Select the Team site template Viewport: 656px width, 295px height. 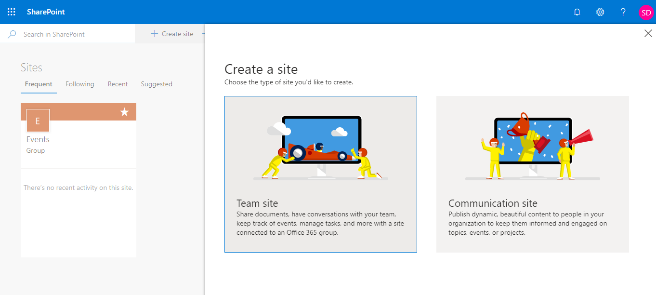click(321, 174)
